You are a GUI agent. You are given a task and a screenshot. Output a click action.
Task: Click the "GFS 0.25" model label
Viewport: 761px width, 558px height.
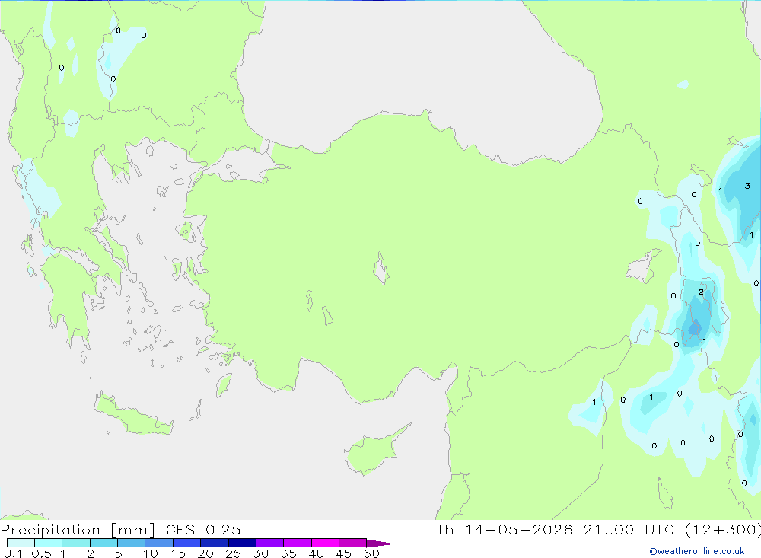(x=203, y=529)
